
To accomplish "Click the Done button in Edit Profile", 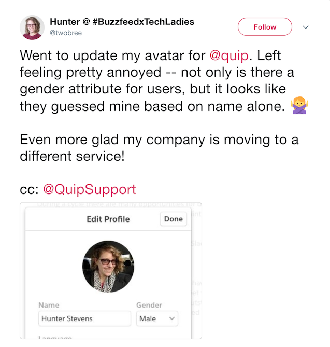I will click(174, 219).
